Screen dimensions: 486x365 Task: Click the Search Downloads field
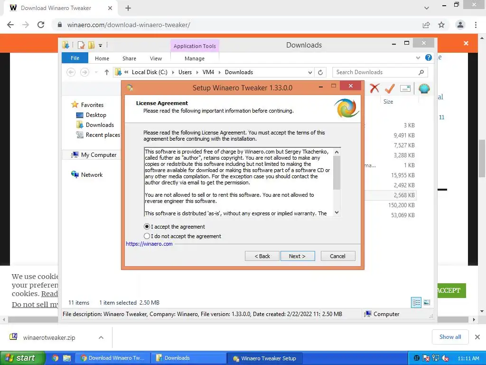pyautogui.click(x=380, y=72)
